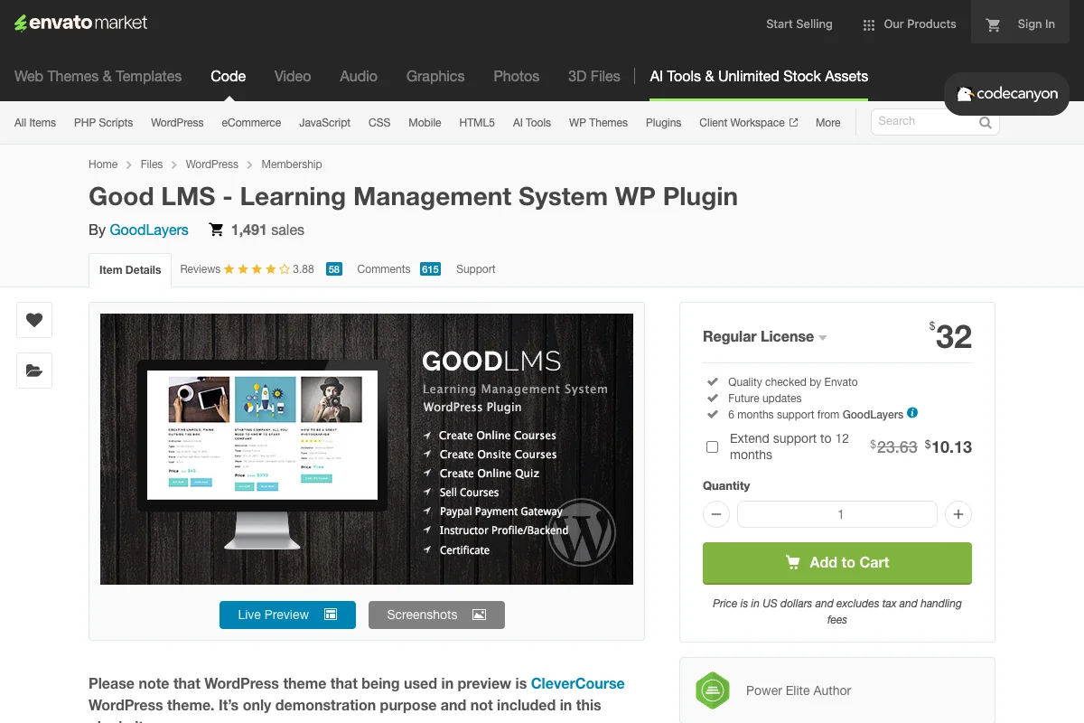Open AI Tools & Unlimited Stock Assets
Image resolution: width=1084 pixels, height=723 pixels.
759,77
